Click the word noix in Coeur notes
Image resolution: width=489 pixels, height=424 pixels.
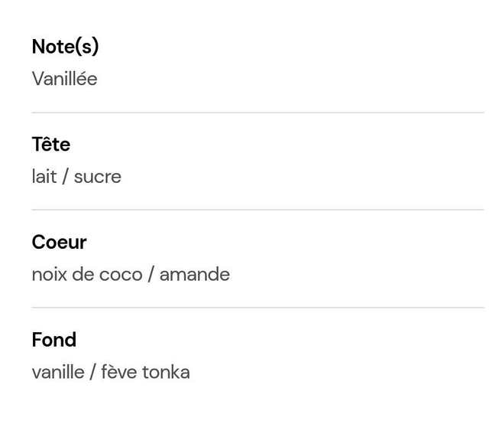(50, 275)
